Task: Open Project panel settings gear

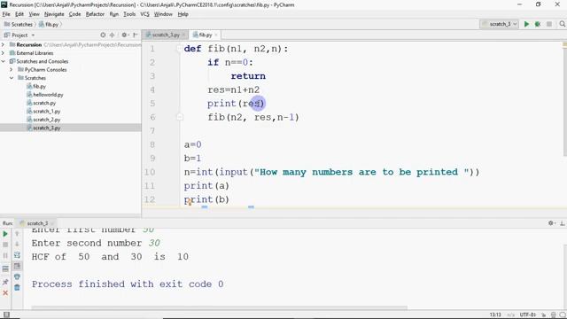Action: click(125, 35)
